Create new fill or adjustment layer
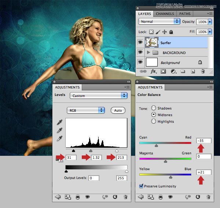Image resolution: width=220 pixels, height=208 pixels. click(173, 71)
